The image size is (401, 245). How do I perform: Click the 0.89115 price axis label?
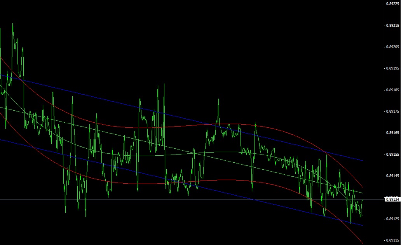(x=392, y=240)
